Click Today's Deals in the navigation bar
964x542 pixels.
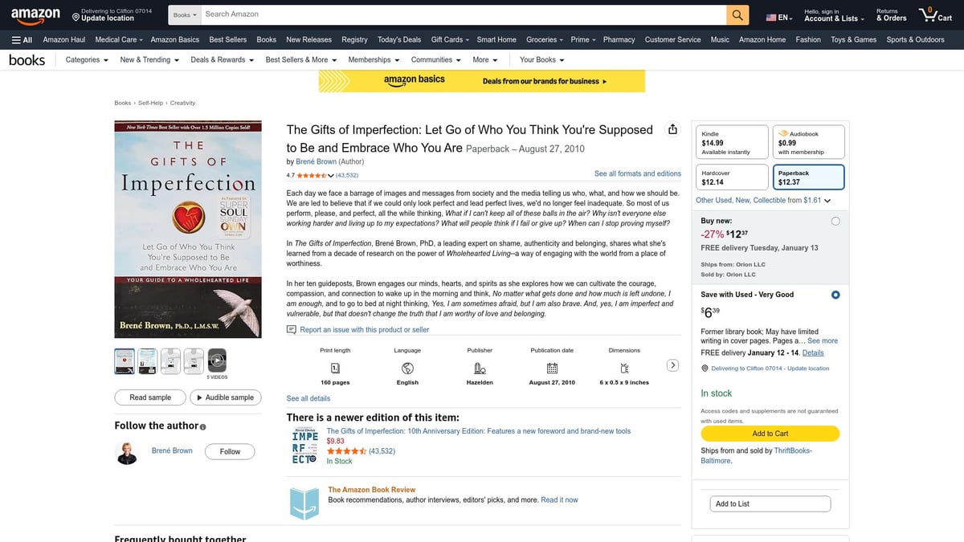pos(399,39)
